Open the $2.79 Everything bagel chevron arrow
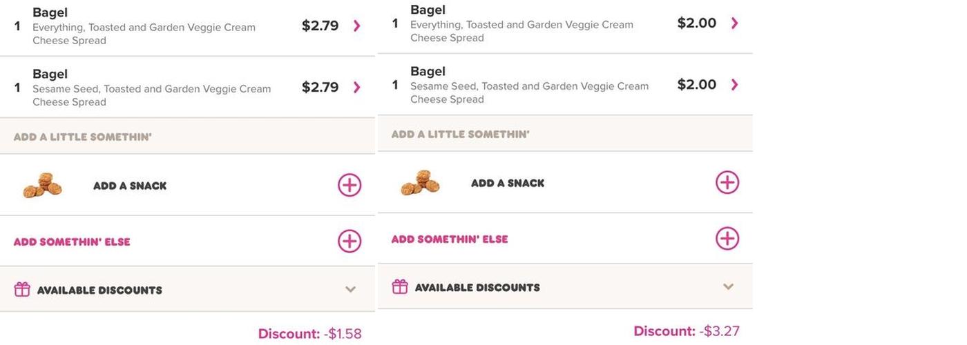The height and width of the screenshot is (345, 967). click(356, 26)
